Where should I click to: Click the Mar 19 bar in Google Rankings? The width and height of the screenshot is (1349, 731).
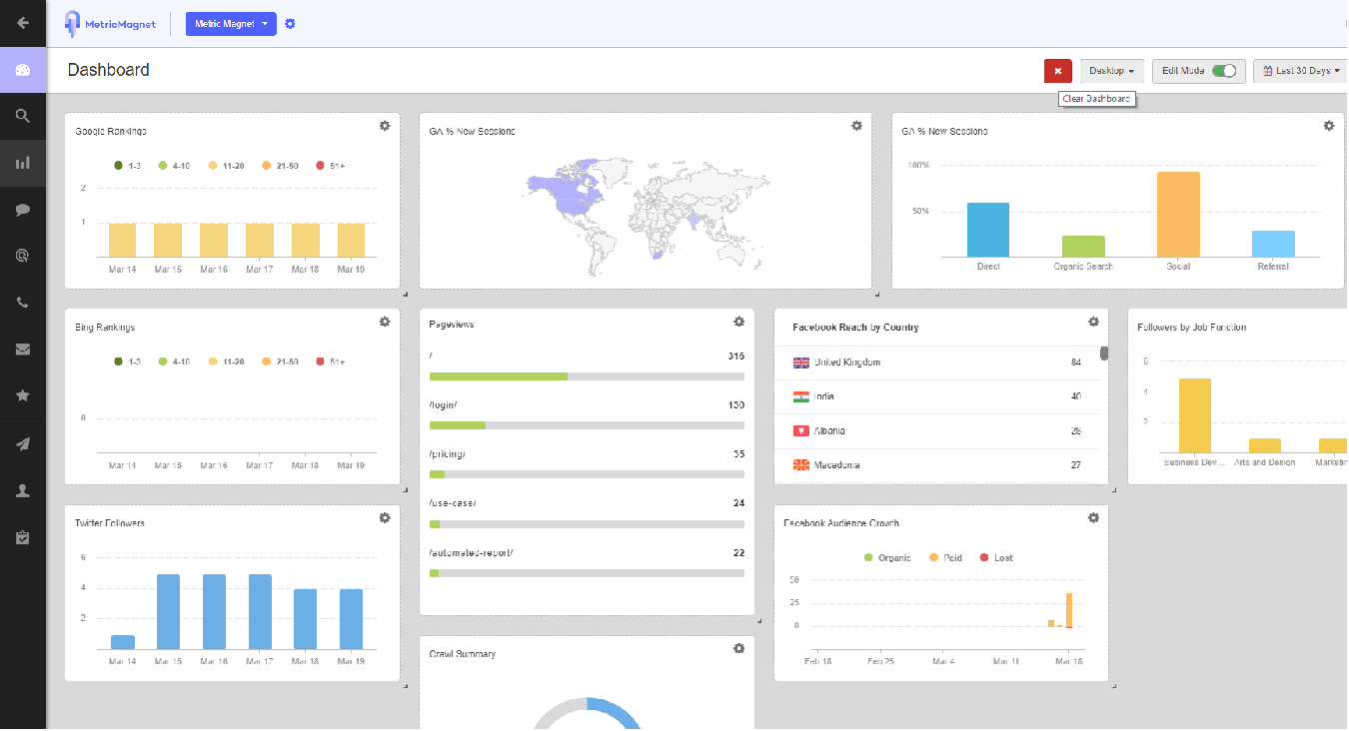click(x=351, y=240)
